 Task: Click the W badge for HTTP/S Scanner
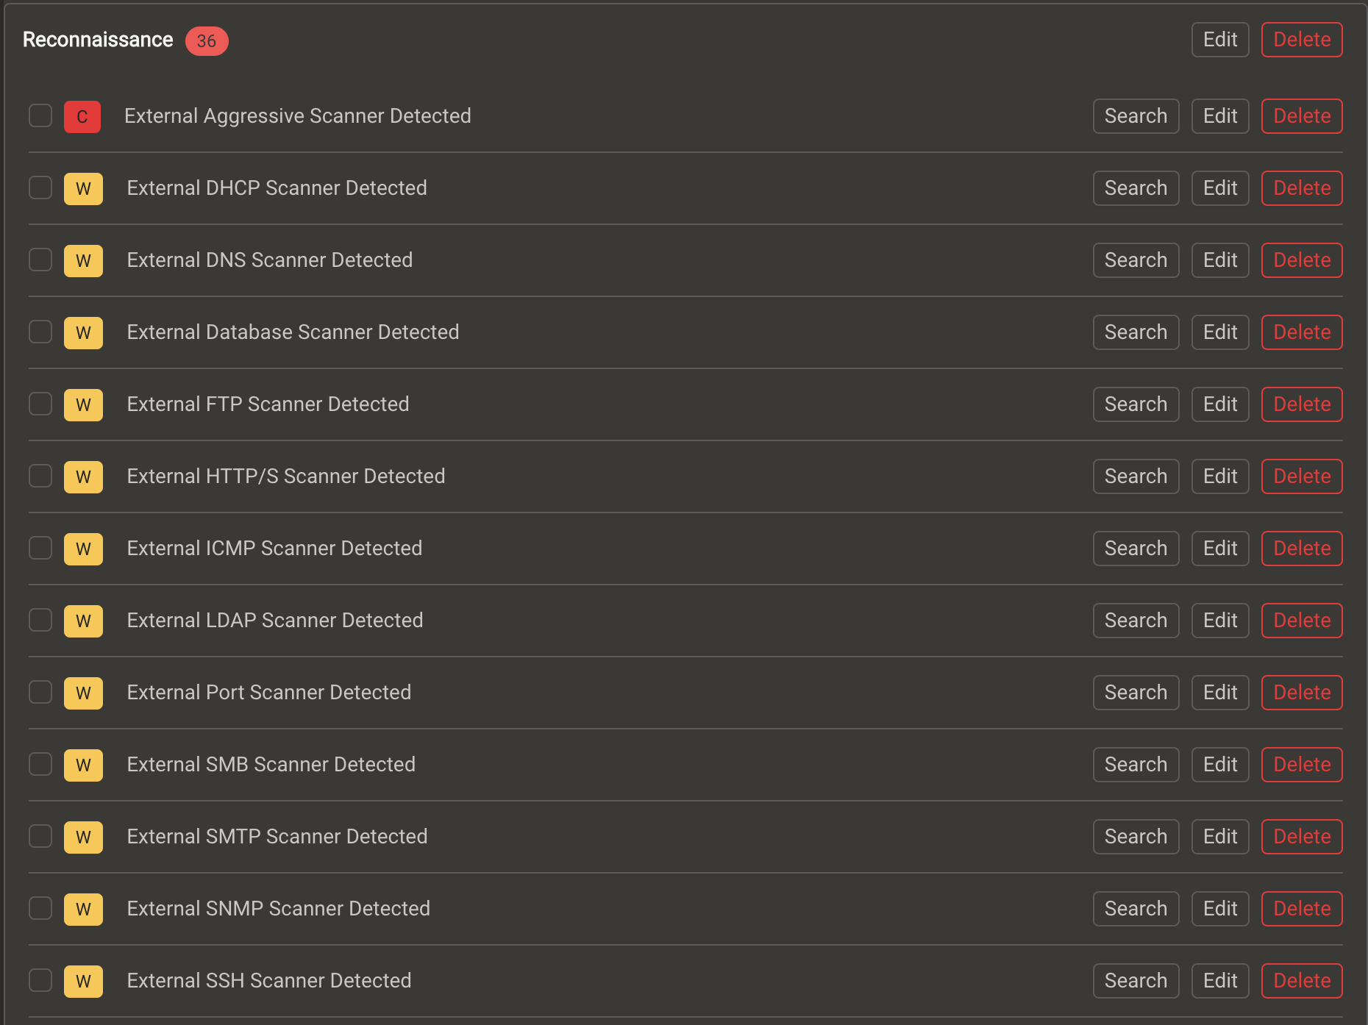(x=83, y=476)
